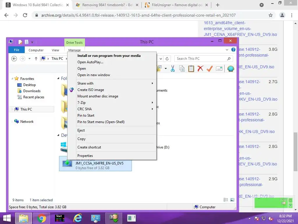Click the Classic Shell seashell settings icon
The width and height of the screenshot is (298, 224).
pyautogui.click(x=230, y=69)
